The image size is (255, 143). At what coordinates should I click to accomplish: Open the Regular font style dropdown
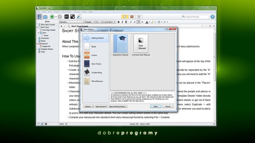point(90,22)
